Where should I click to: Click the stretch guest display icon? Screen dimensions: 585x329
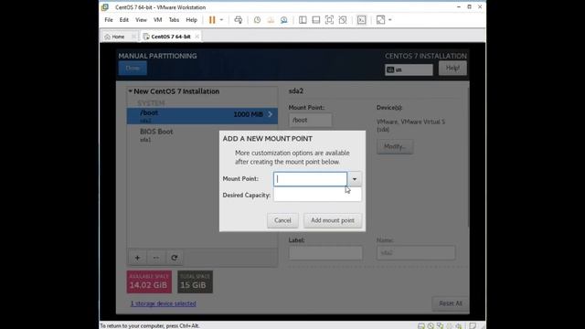380,20
